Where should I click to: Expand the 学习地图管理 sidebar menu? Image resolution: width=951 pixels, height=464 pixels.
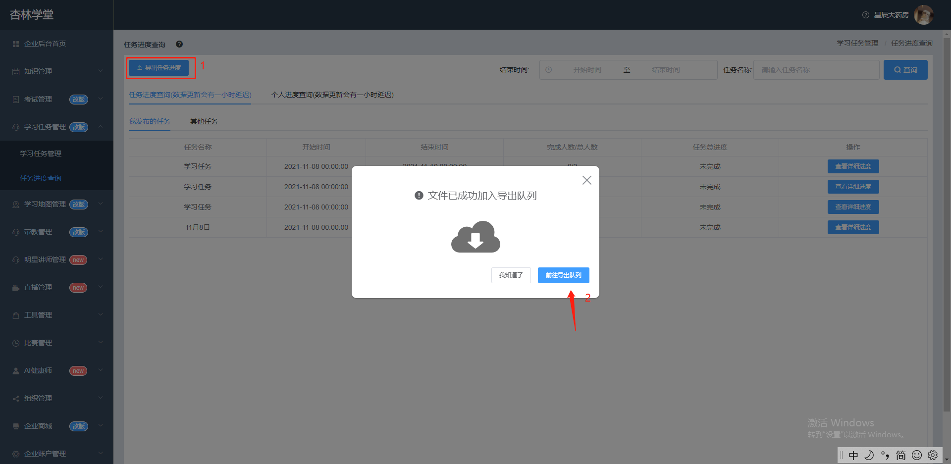(56, 204)
